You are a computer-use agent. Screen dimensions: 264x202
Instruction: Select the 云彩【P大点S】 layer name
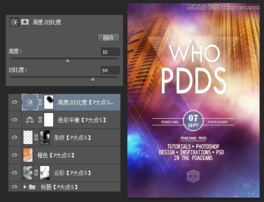click(72, 173)
